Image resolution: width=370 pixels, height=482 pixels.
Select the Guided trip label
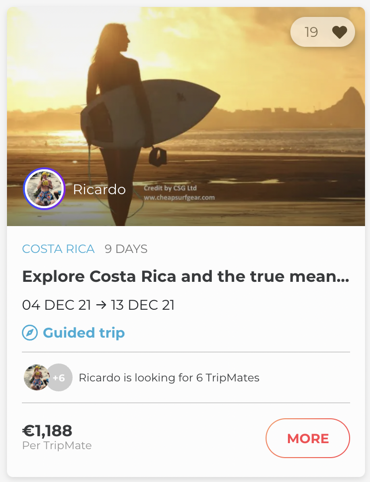click(x=84, y=333)
